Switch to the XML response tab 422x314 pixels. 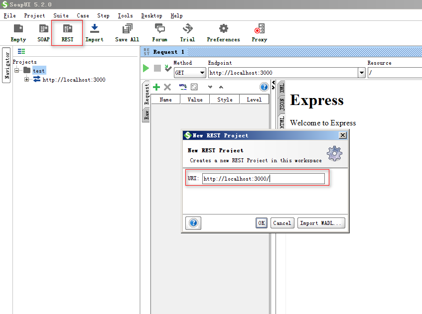click(x=281, y=88)
